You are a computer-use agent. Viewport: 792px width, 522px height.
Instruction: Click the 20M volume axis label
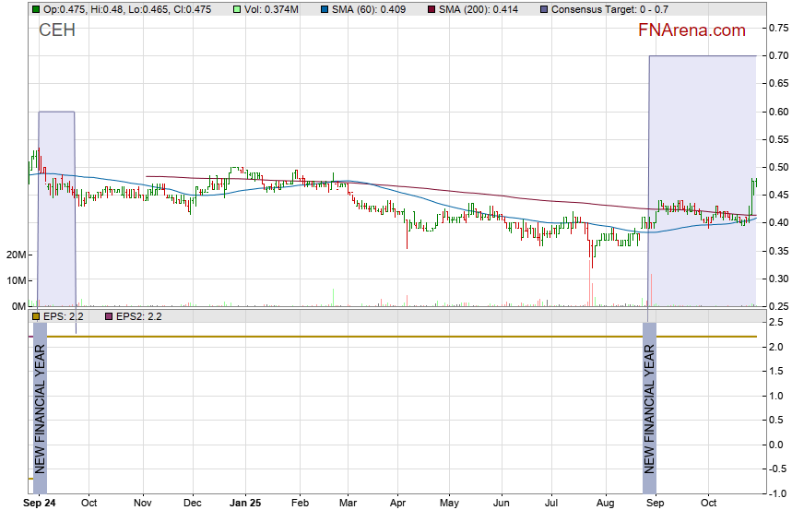[x=14, y=255]
